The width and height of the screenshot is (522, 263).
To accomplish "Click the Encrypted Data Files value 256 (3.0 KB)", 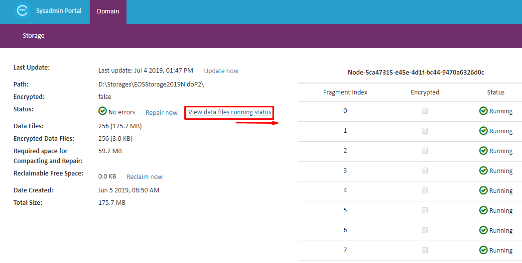I will pos(116,139).
